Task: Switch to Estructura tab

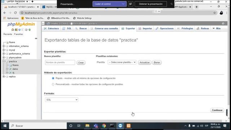Action: coord(51,29)
